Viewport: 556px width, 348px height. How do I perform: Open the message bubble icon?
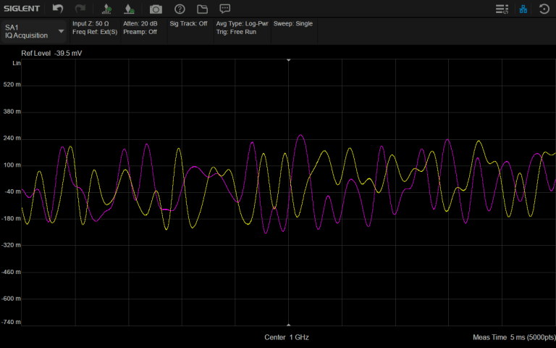pyautogui.click(x=225, y=9)
